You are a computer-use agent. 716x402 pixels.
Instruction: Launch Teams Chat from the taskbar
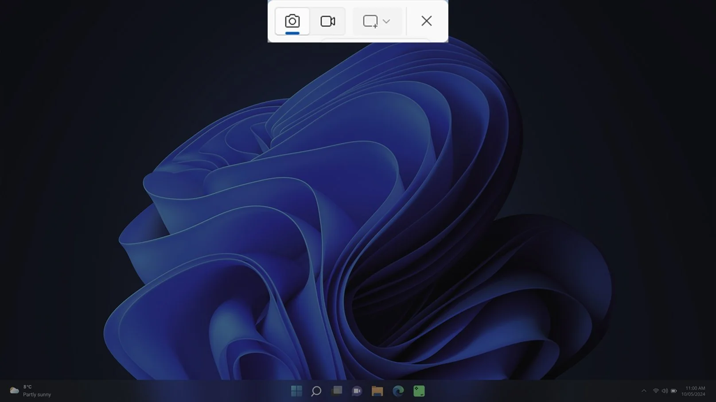click(x=357, y=391)
